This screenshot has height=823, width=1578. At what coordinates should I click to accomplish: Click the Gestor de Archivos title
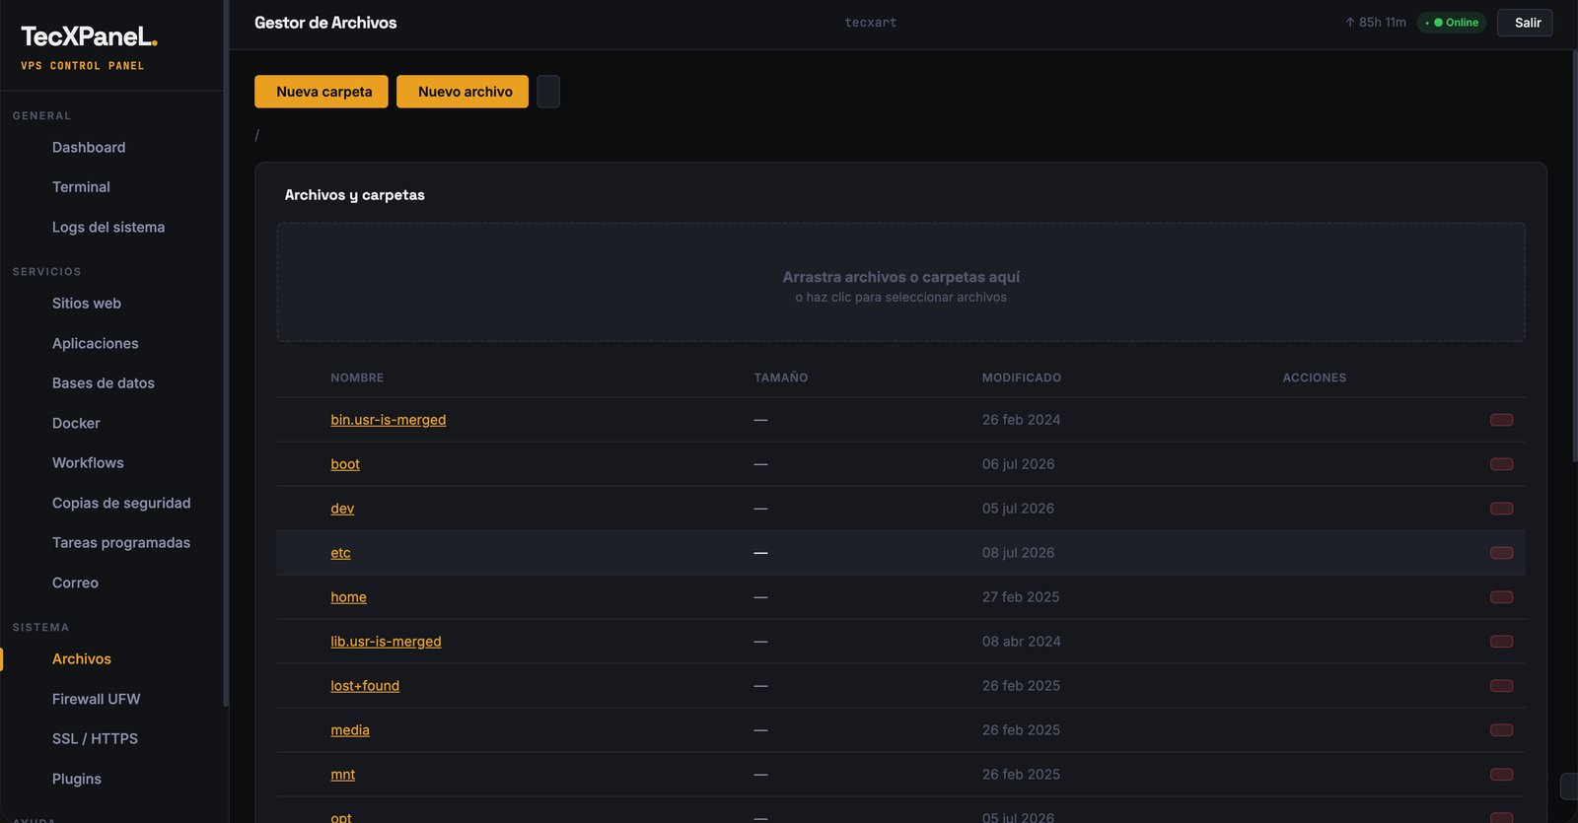(325, 23)
